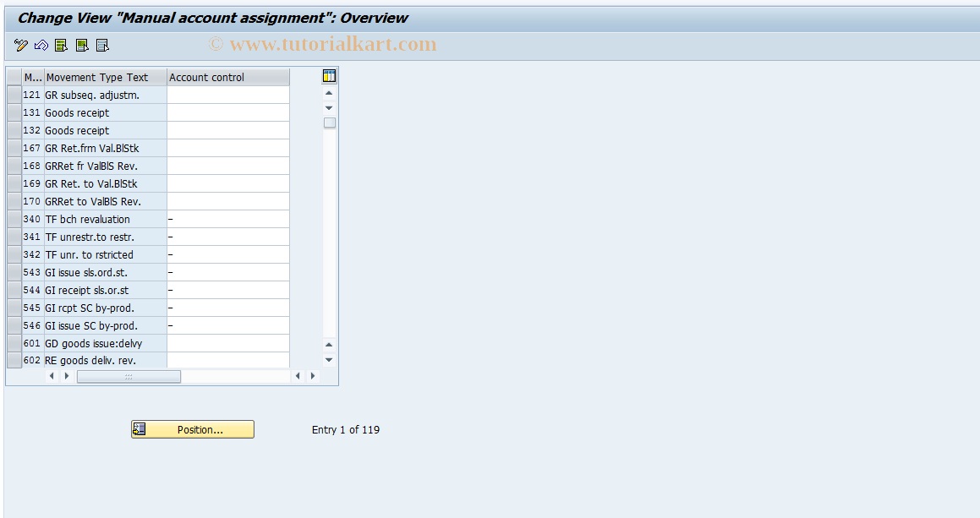This screenshot has height=518, width=980.
Task: Click the GR Ret. to Val.BlStk text cell
Action: 106,183
